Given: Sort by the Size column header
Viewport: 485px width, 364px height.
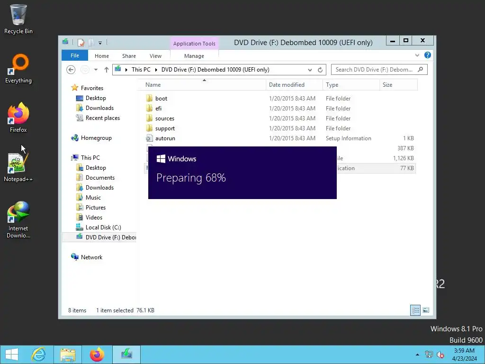Looking at the screenshot, I should click(398, 85).
